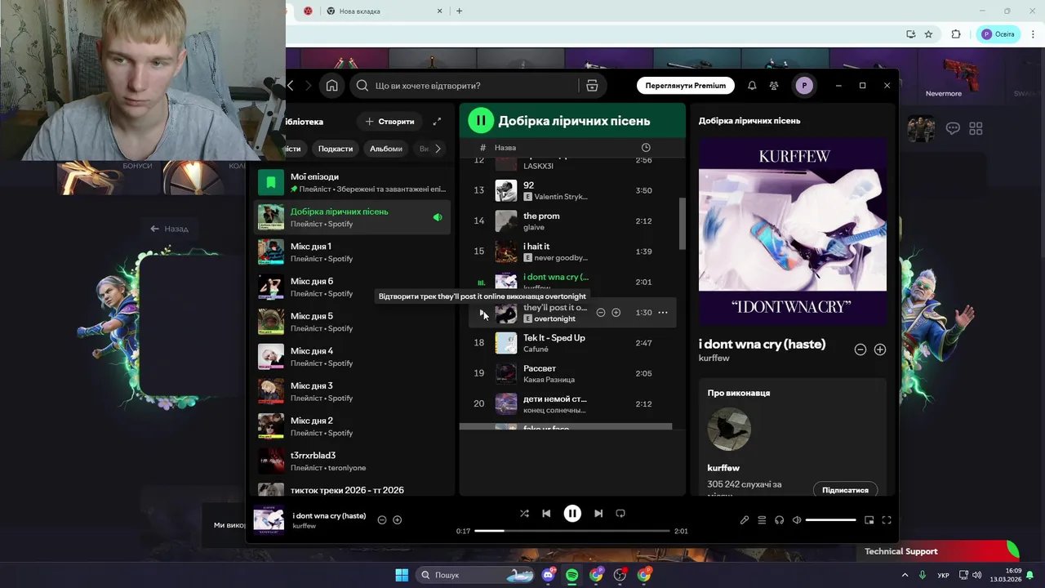Image resolution: width=1045 pixels, height=588 pixels.
Task: Open the kurffew artist avatar image
Action: [729, 429]
